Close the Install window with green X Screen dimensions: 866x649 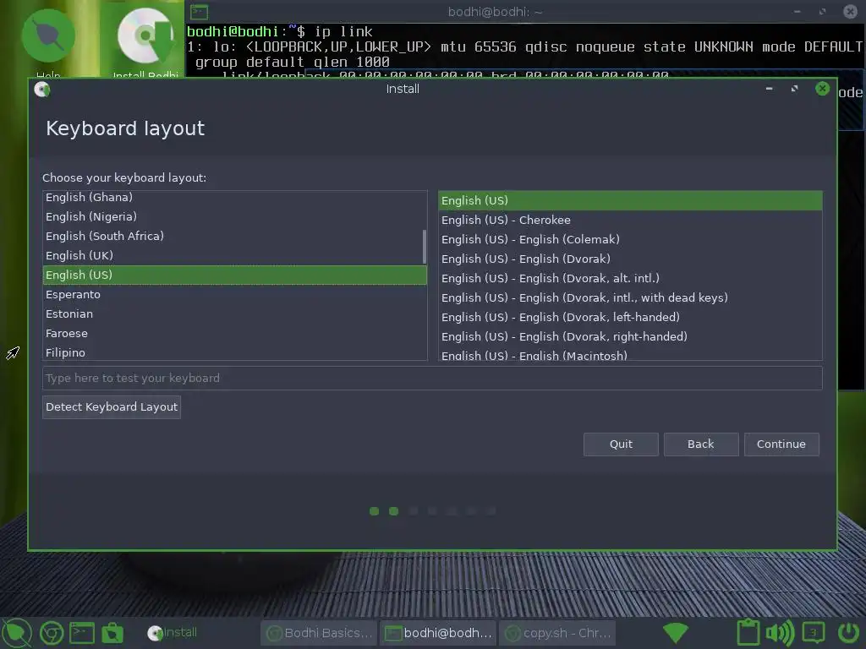coord(822,88)
